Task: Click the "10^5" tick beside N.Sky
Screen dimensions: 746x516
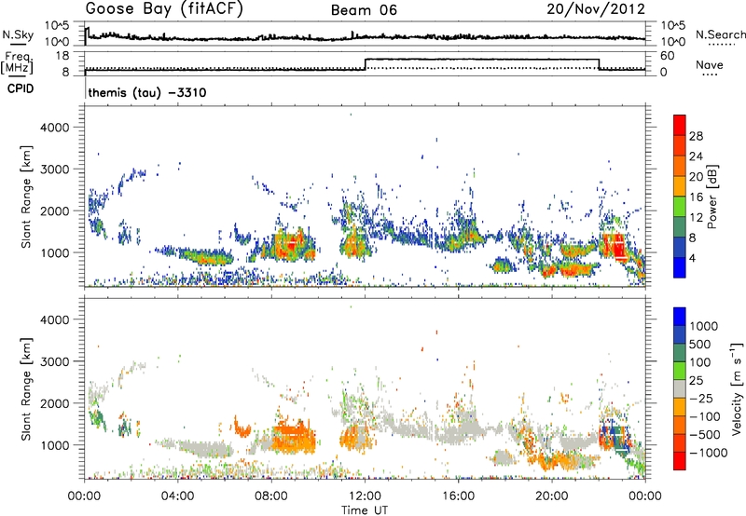Action: [57, 26]
